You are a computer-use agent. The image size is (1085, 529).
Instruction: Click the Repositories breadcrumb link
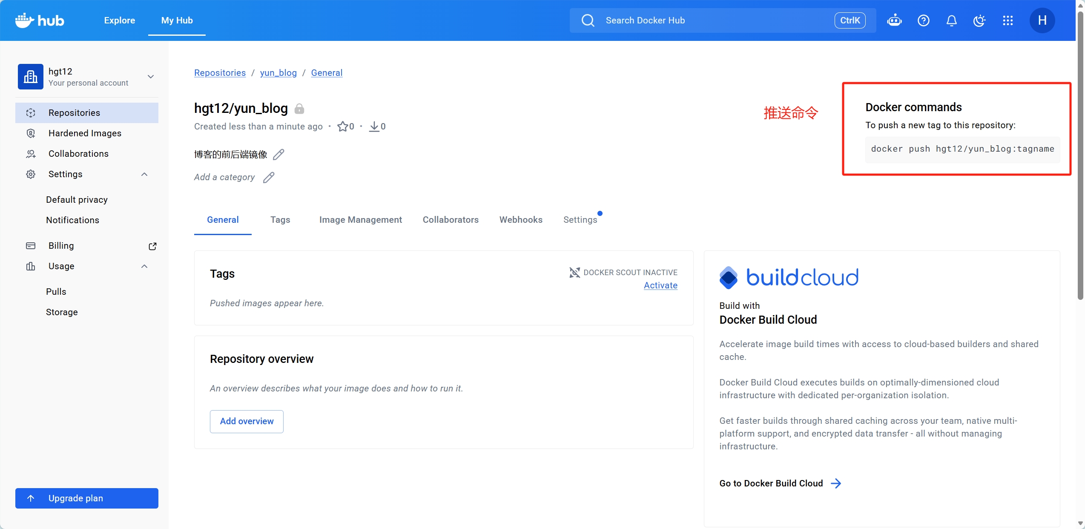coord(220,73)
